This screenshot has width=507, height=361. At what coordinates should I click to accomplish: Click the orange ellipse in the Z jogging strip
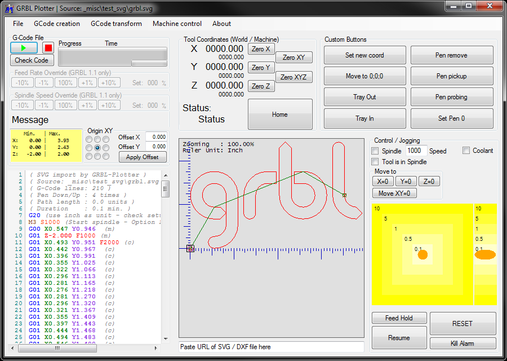pyautogui.click(x=484, y=254)
